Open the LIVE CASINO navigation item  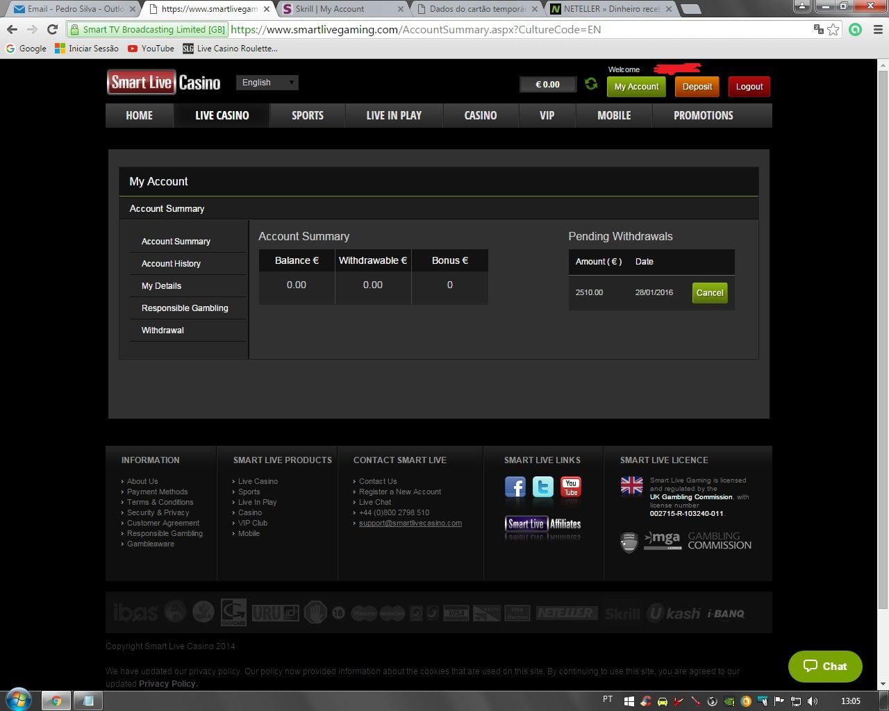pyautogui.click(x=222, y=115)
